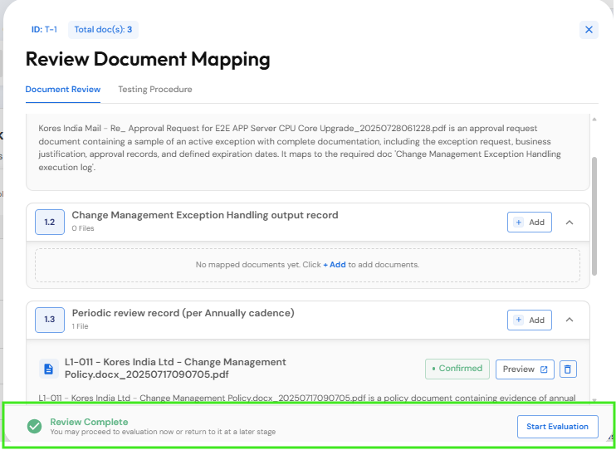Click the green Review Complete checkmark icon
The image size is (616, 450).
35,426
